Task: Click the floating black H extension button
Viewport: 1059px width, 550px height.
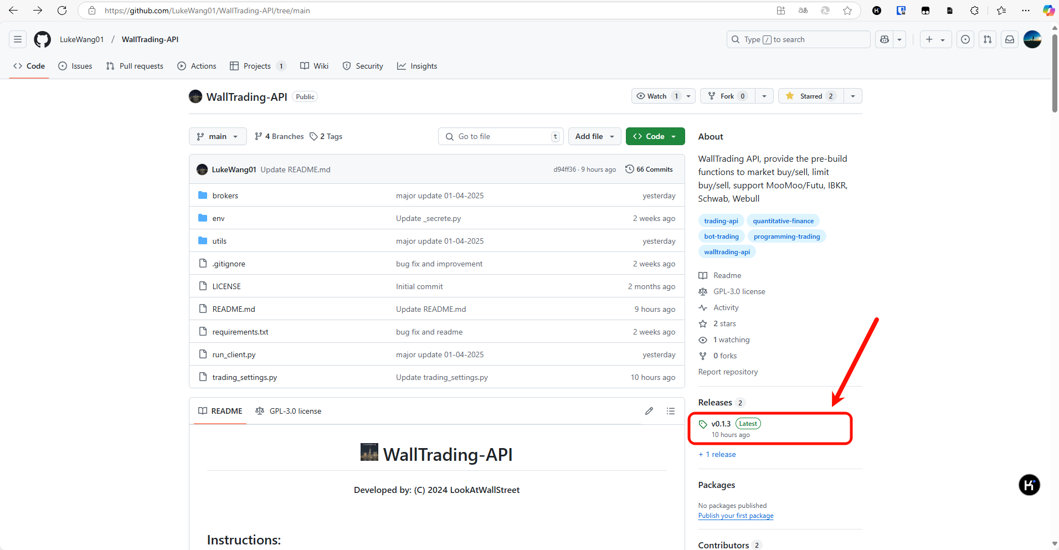Action: pos(1029,485)
